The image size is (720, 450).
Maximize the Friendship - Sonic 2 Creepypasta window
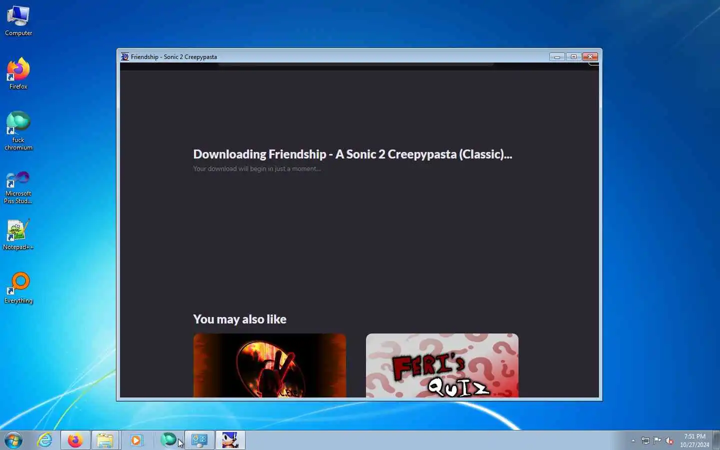(573, 57)
